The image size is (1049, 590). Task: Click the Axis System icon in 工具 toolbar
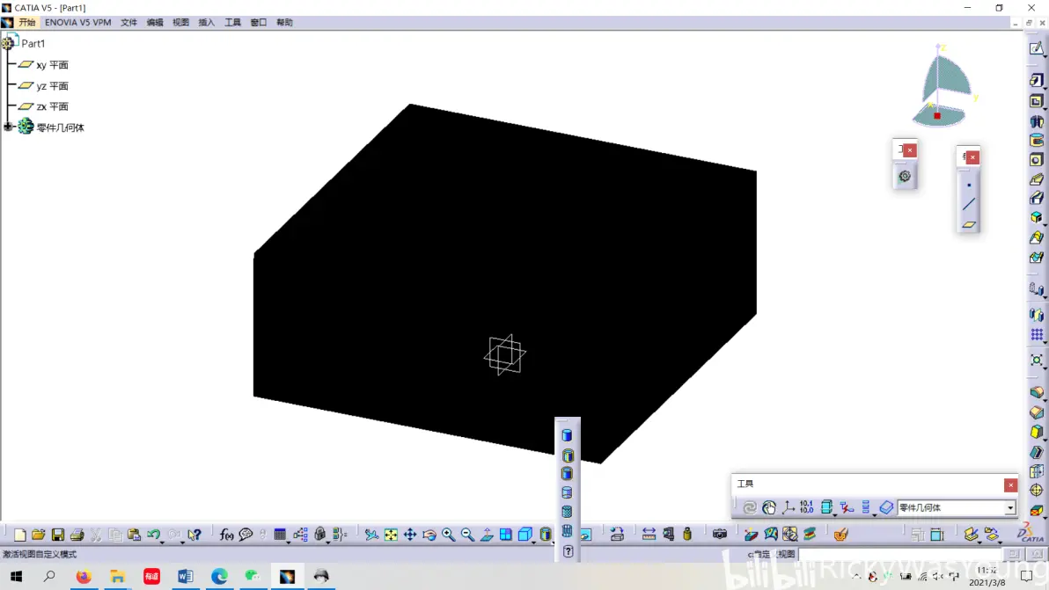[x=789, y=508]
